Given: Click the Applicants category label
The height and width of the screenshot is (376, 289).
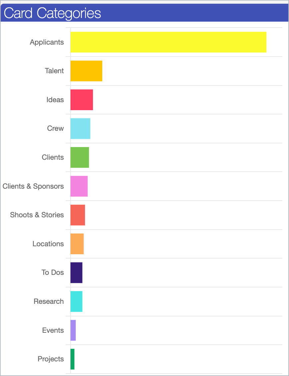Looking at the screenshot, I should point(47,42).
